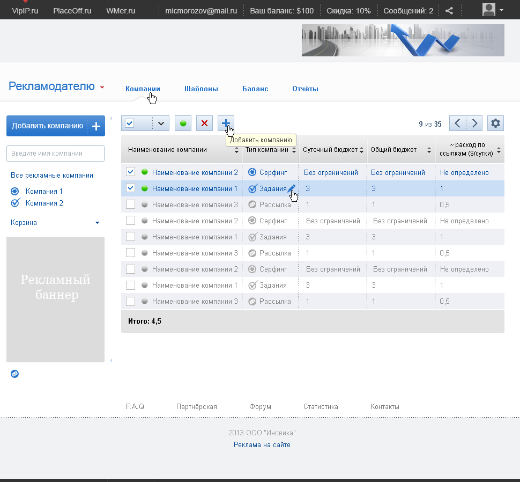Sort by Общий бюджет column arrows

[x=429, y=150]
